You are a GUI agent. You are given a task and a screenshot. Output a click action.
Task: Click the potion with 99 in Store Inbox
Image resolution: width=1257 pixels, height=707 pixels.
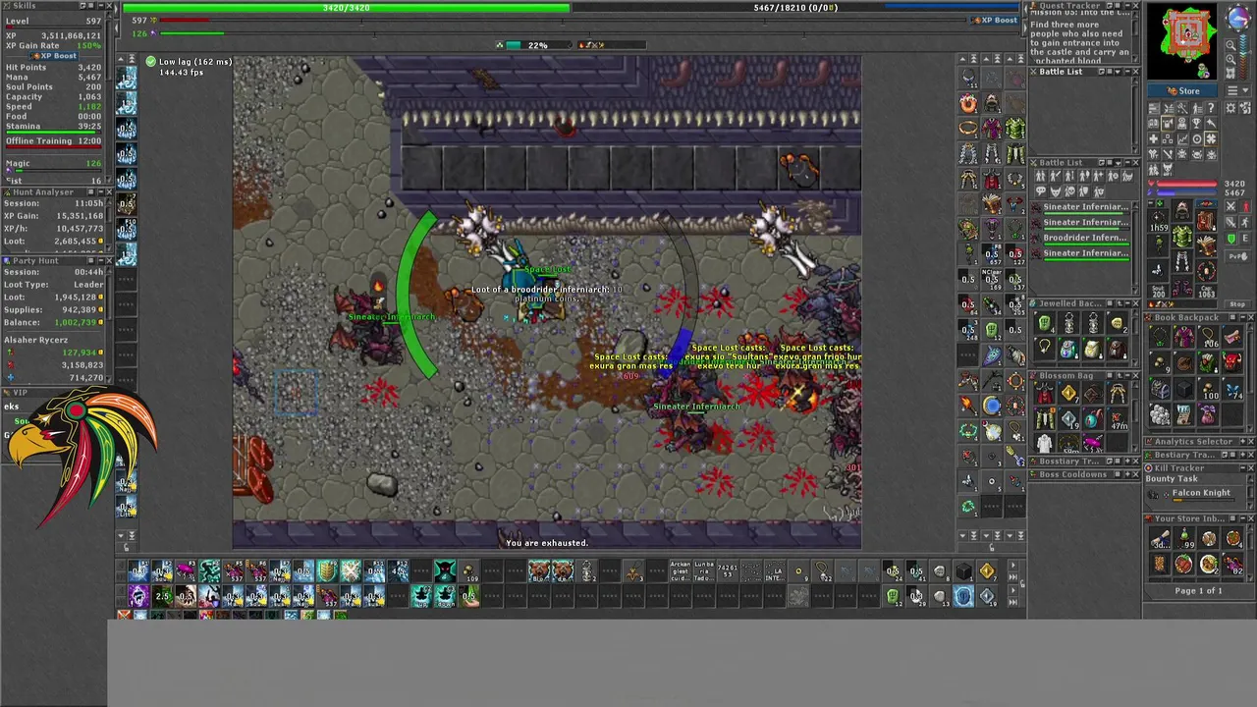click(x=1184, y=537)
